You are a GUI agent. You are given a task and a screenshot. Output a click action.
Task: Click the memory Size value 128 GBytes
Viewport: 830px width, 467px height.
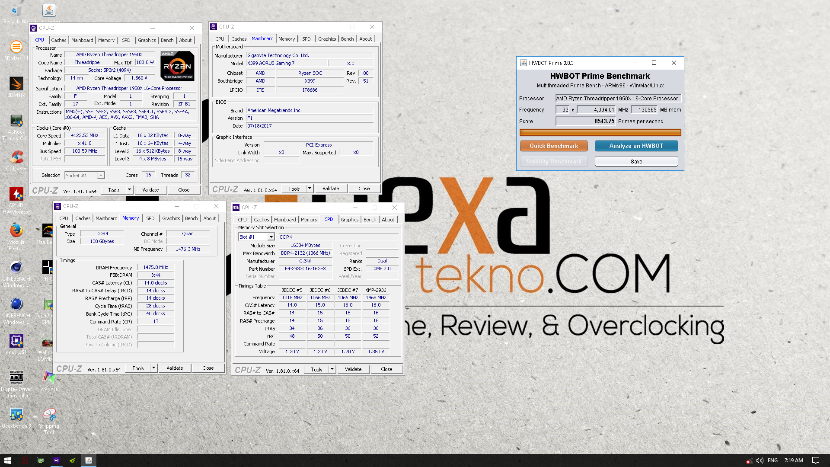[102, 241]
